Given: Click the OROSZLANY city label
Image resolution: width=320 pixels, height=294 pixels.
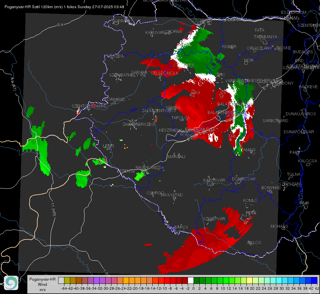Looking at the screenshot, I should pyautogui.click(x=260, y=48).
